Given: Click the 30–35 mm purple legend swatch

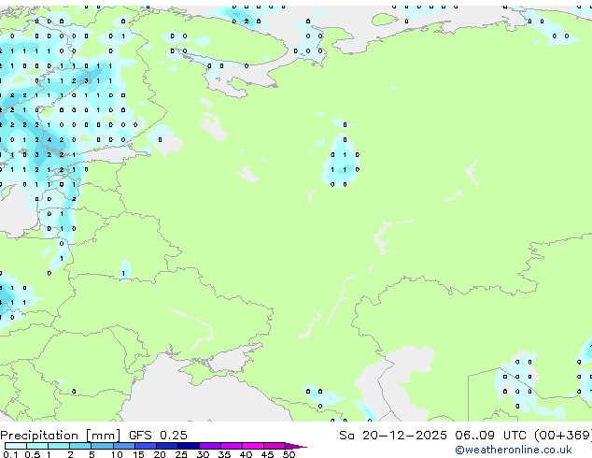Looking at the screenshot, I should pos(210,446).
